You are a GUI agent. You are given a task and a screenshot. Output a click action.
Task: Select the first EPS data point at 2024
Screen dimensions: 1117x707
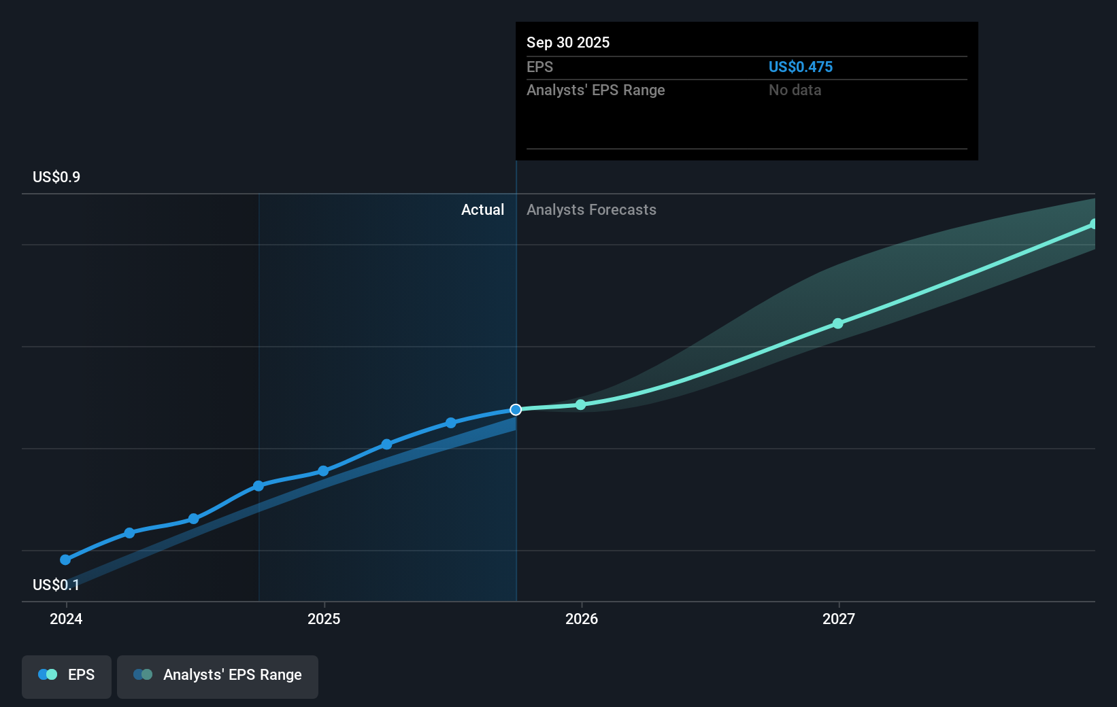pos(65,560)
